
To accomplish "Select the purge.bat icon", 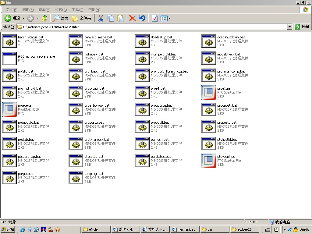I will 9,178.
